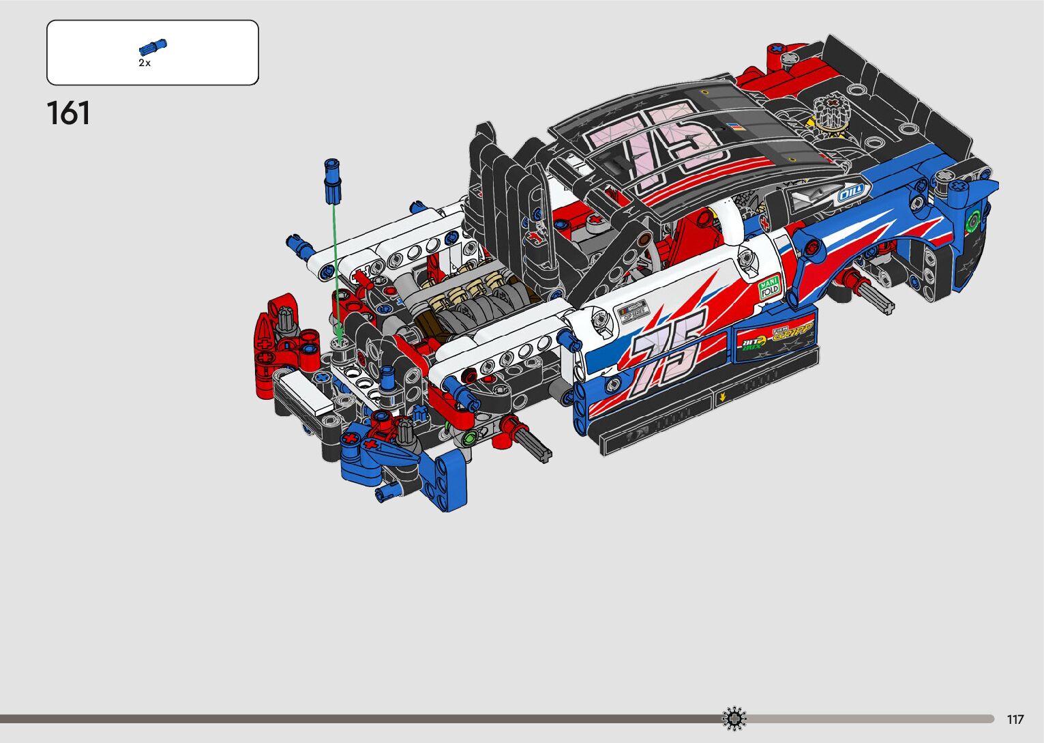Click the step number 161
1044x743 pixels.
68,113
